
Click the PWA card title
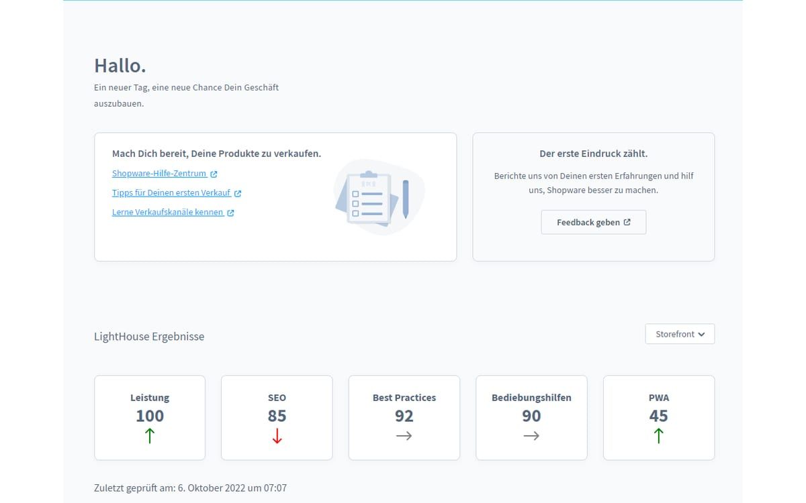(x=659, y=398)
